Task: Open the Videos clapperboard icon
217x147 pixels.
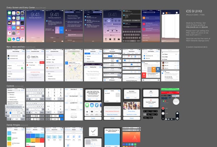Action: pyautogui.click(x=22, y=18)
